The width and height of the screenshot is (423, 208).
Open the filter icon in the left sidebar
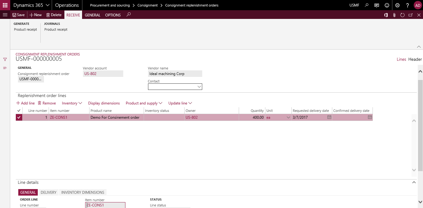click(5, 59)
